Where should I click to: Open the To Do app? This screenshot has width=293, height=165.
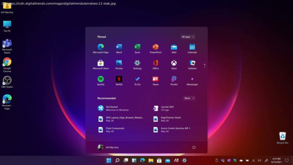(137, 81)
